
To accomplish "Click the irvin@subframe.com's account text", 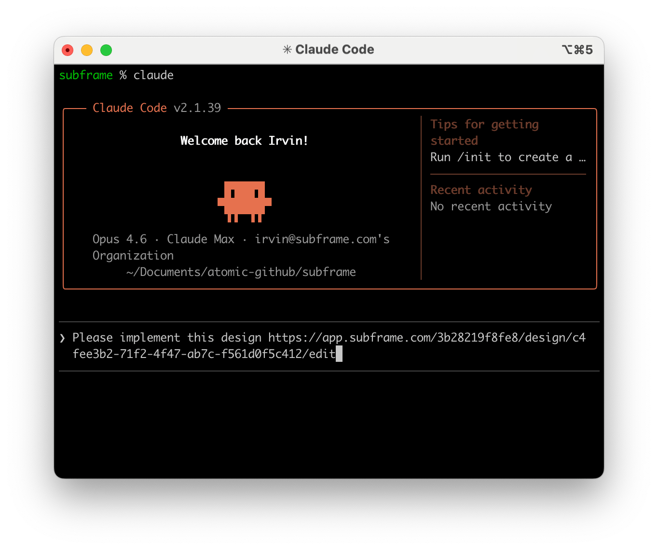I will (322, 239).
